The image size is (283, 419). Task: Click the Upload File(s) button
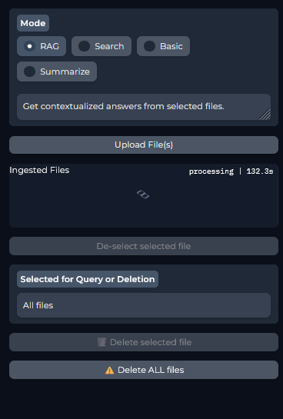coord(144,145)
